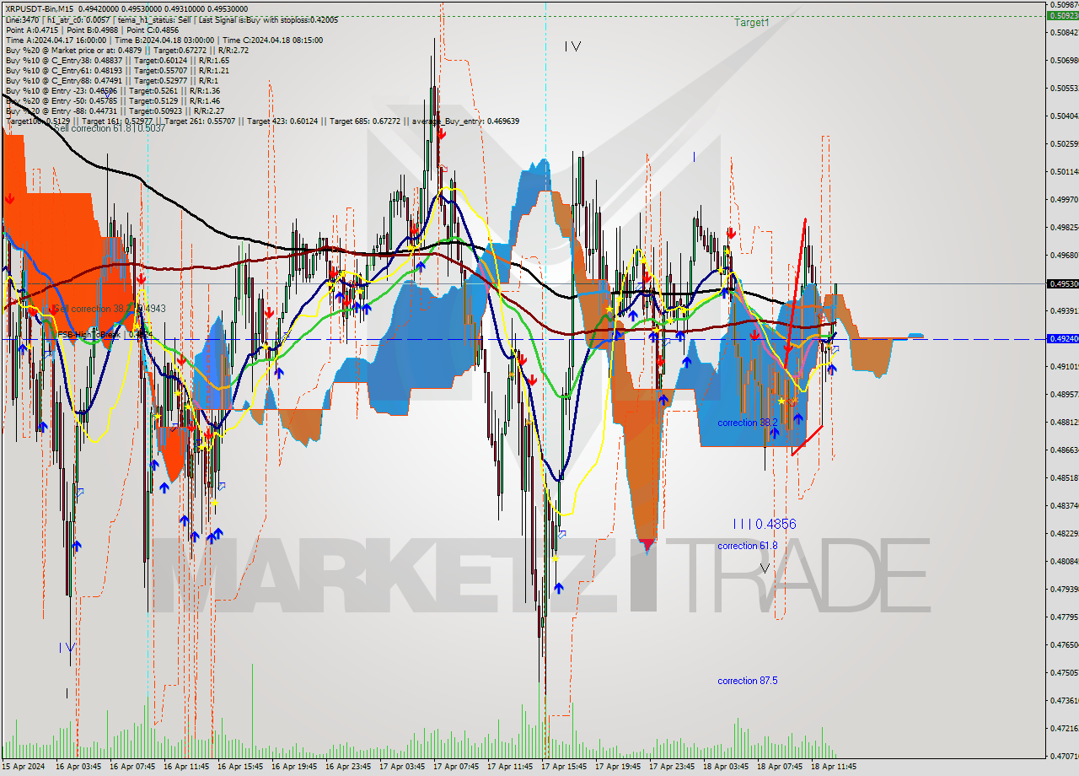
Task: Click the blue 0.4924 level price tag
Action: click(1062, 339)
